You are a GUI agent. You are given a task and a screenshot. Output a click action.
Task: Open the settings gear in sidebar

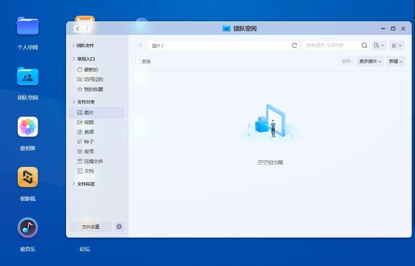click(119, 226)
